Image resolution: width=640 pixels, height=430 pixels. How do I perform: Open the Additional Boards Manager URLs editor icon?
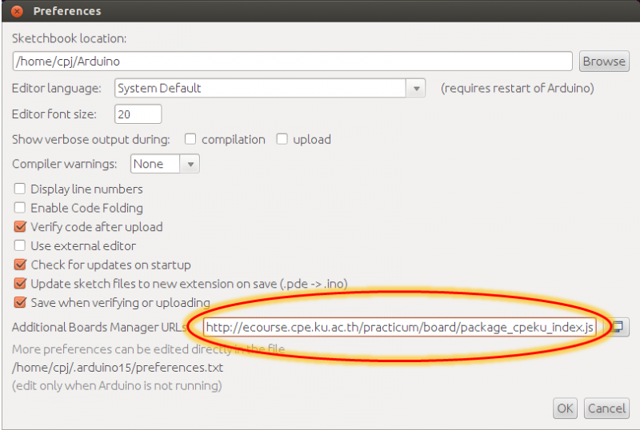click(618, 327)
